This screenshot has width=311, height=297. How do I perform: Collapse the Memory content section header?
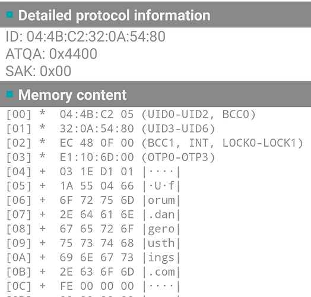[155, 94]
